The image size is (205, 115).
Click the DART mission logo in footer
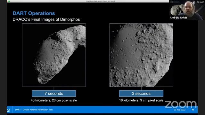coord(9,110)
